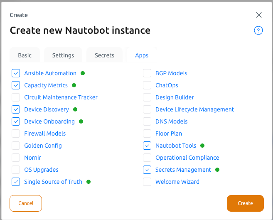This screenshot has height=220, width=273.
Task: Switch to the Basic tab
Action: (25, 55)
